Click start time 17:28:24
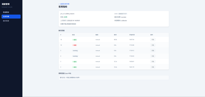The height and width of the screenshot is (97, 205). click(132, 56)
